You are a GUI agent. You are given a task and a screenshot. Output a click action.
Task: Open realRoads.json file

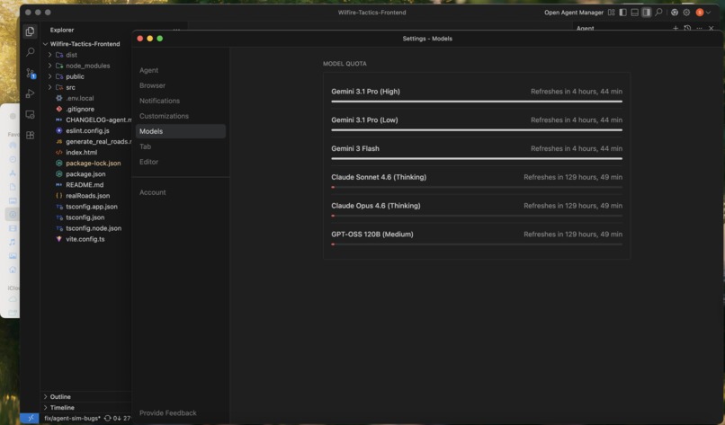pos(88,196)
